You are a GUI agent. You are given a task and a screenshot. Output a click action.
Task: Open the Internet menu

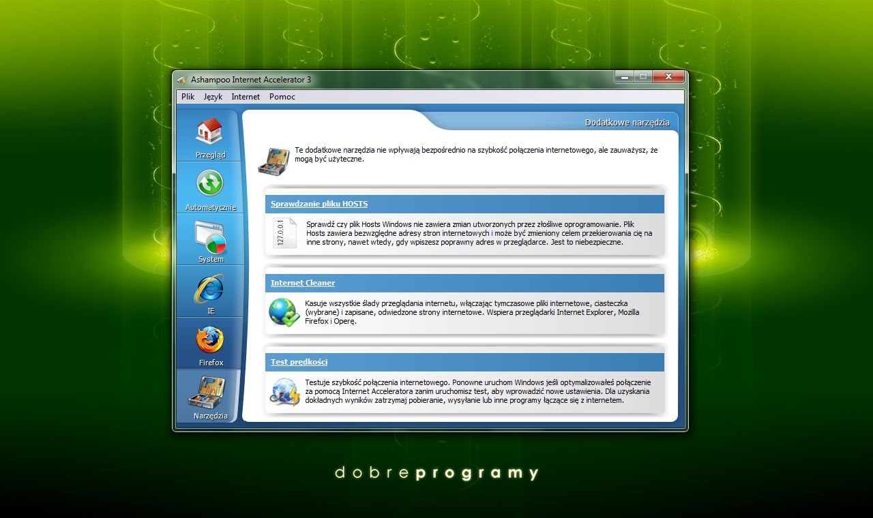pyautogui.click(x=246, y=97)
